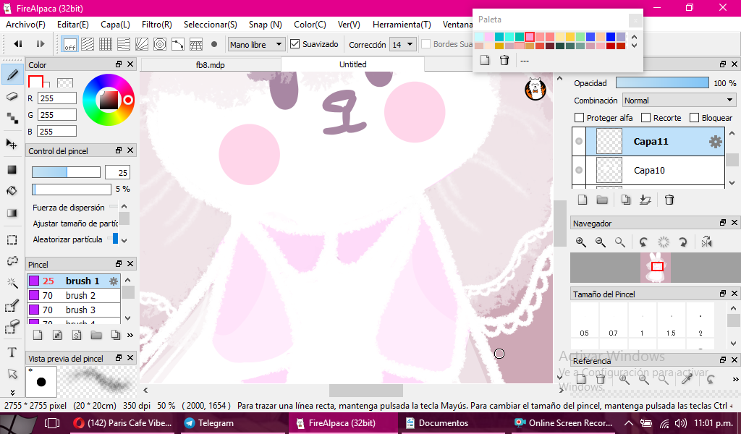
Task: Select the Fill shape tool
Action: coord(12,169)
